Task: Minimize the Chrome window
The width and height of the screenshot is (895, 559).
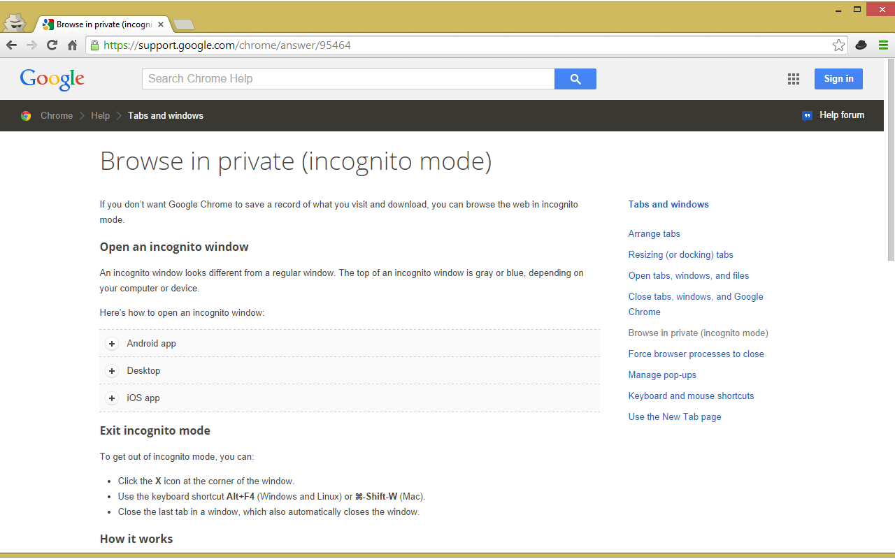Action: 838,10
